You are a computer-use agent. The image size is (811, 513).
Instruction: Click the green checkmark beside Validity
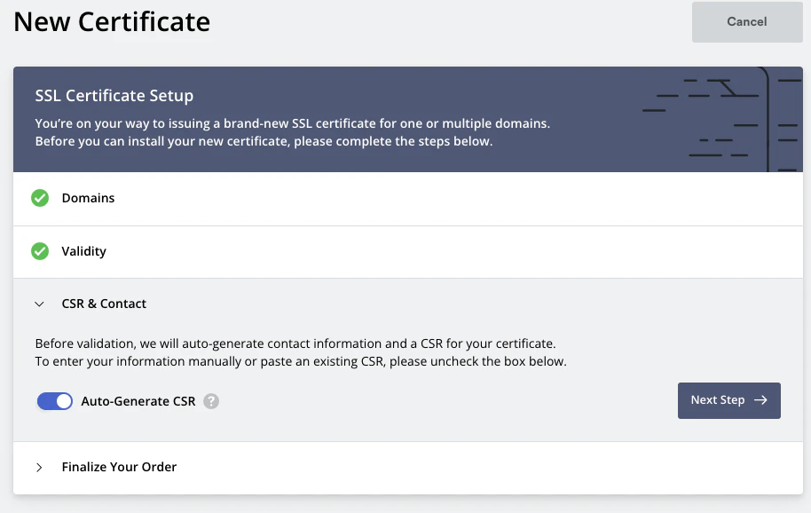tap(40, 251)
